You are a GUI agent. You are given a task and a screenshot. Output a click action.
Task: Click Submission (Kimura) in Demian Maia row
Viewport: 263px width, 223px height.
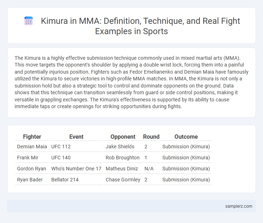click(186, 147)
